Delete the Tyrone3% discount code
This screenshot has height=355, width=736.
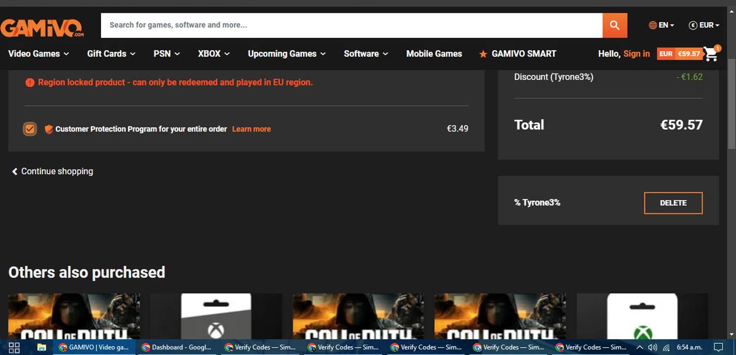673,203
